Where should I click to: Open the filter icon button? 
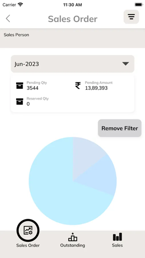[x=131, y=17]
